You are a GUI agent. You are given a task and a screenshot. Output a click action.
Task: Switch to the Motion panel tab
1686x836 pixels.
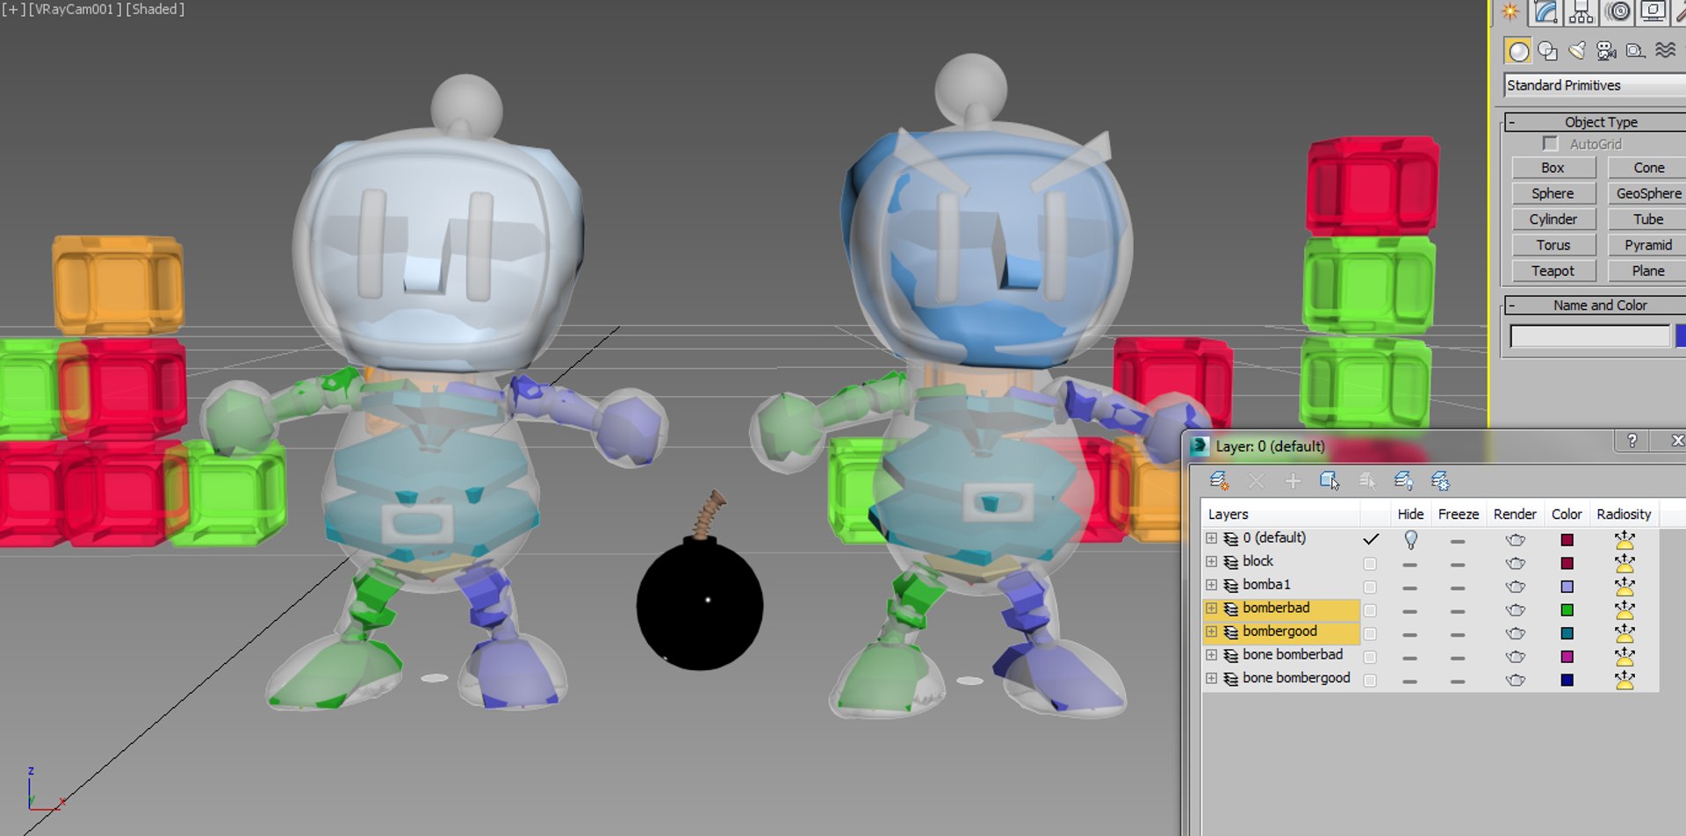pyautogui.click(x=1618, y=11)
